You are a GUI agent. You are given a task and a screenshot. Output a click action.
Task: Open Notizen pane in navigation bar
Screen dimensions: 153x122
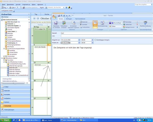tap(15, 102)
